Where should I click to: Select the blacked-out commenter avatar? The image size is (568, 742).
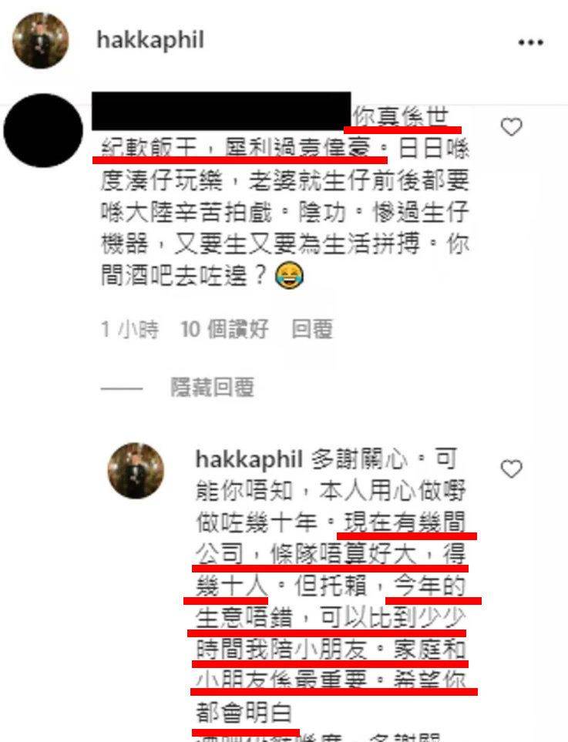point(43,130)
